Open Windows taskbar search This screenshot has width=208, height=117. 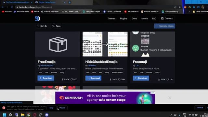(10, 115)
